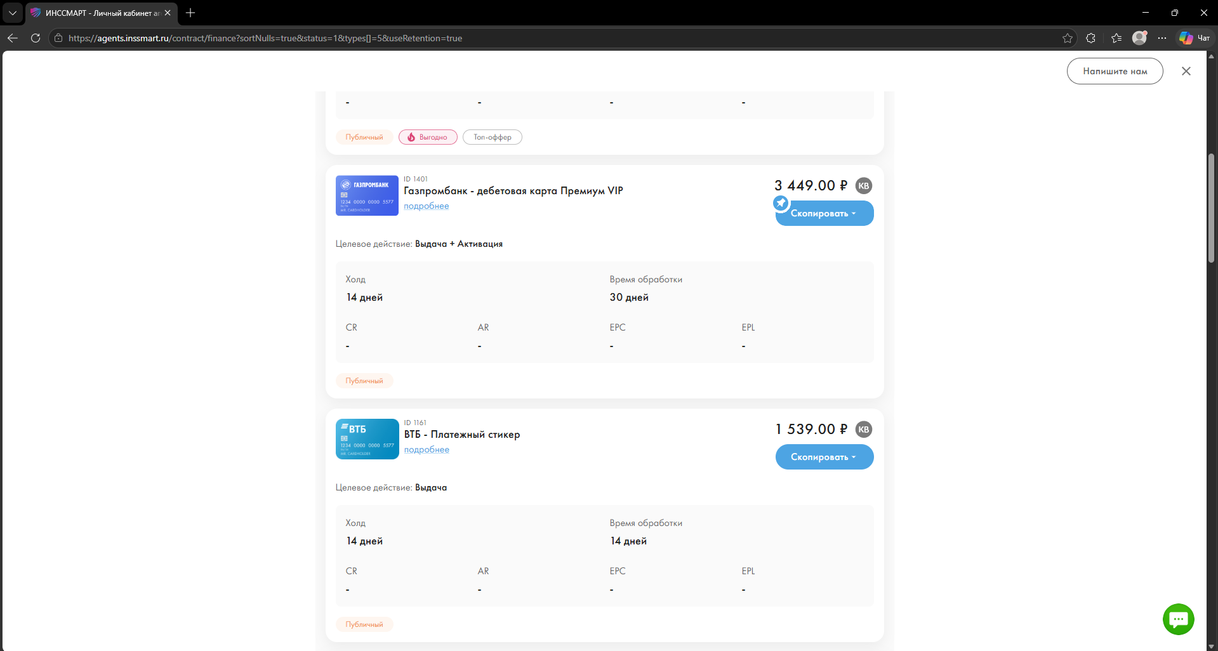Open a new browser tab

click(x=190, y=13)
